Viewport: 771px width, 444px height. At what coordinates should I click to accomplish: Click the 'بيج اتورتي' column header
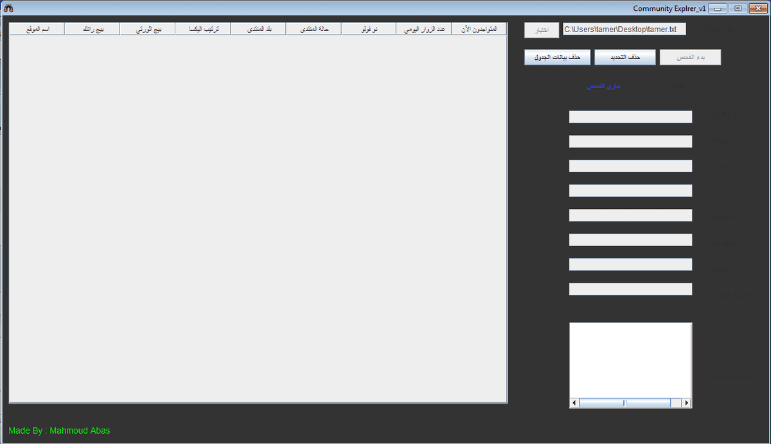point(148,30)
